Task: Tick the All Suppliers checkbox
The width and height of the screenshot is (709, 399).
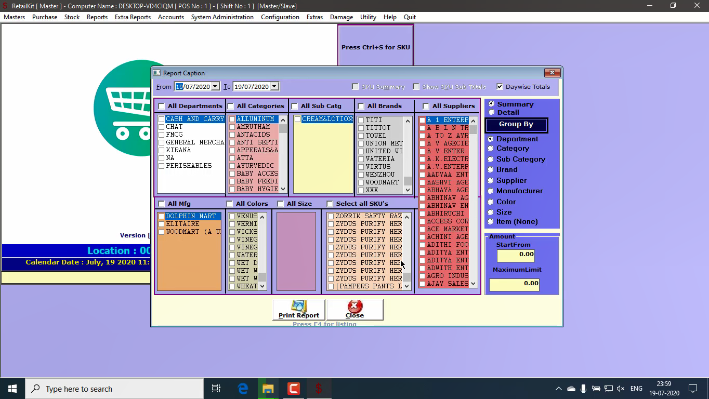Action: [x=426, y=107]
